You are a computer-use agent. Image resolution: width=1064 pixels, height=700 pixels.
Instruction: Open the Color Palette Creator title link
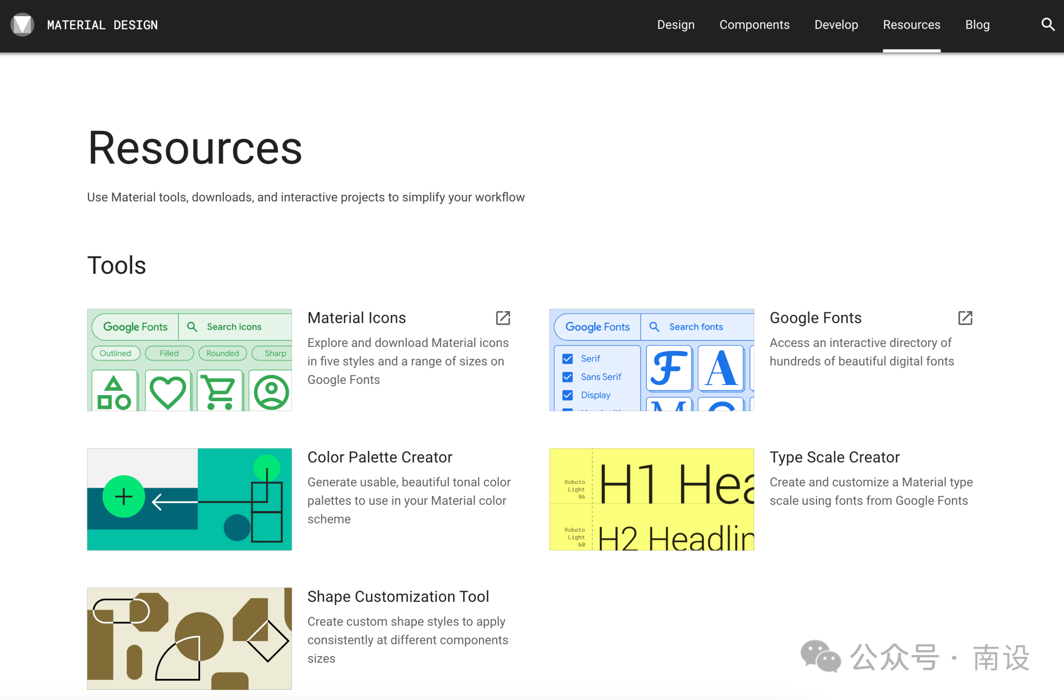point(379,457)
